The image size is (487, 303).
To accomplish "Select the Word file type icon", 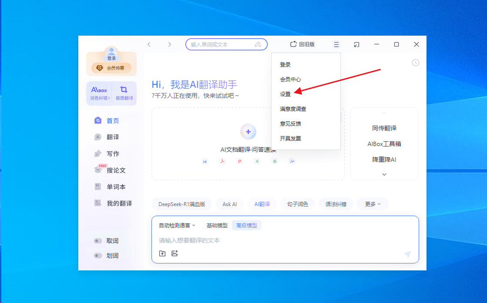I will click(205, 161).
